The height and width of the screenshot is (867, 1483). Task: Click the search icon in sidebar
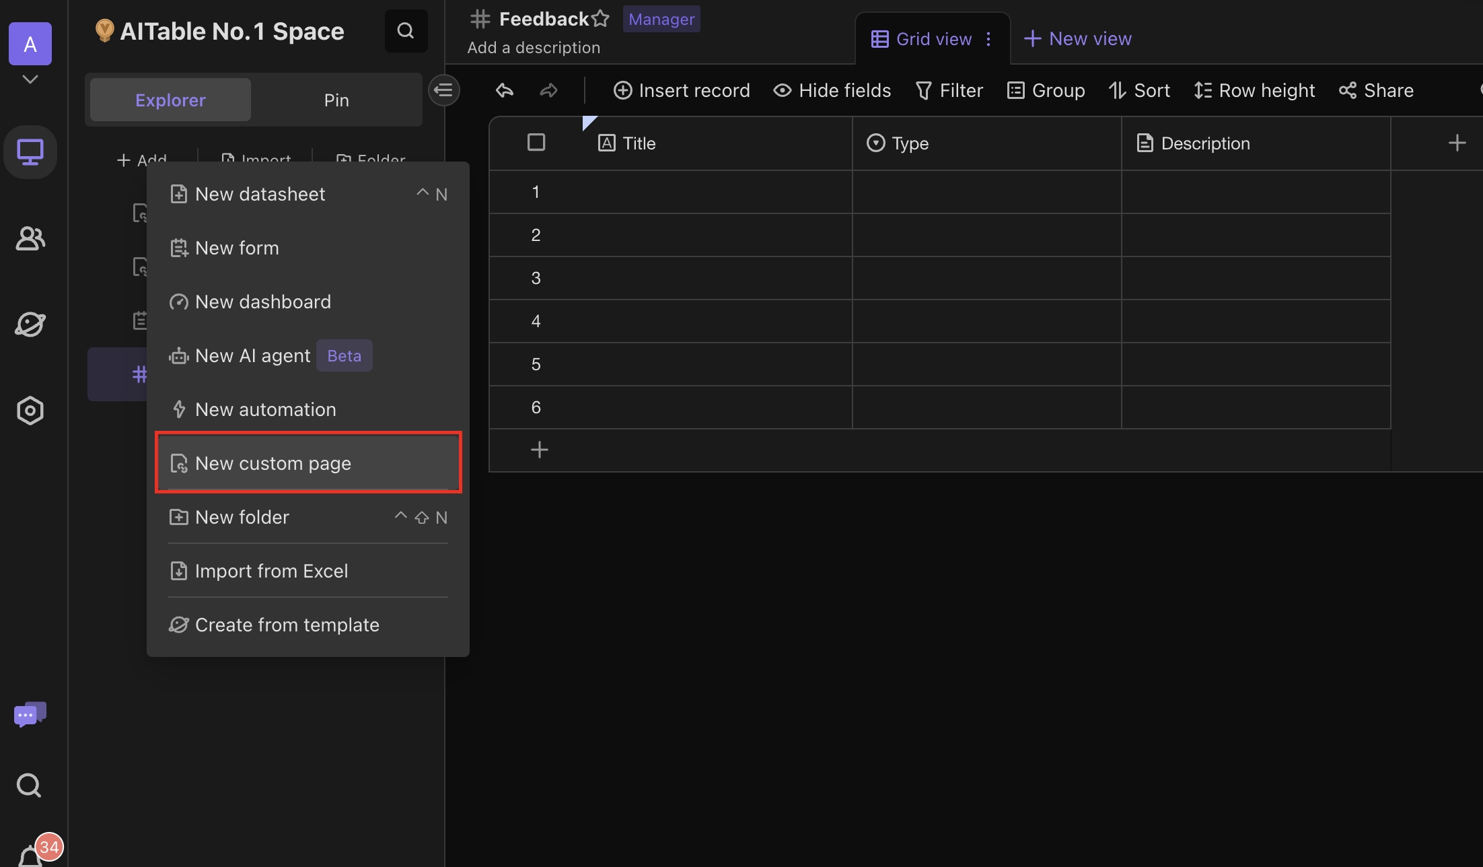click(x=29, y=784)
